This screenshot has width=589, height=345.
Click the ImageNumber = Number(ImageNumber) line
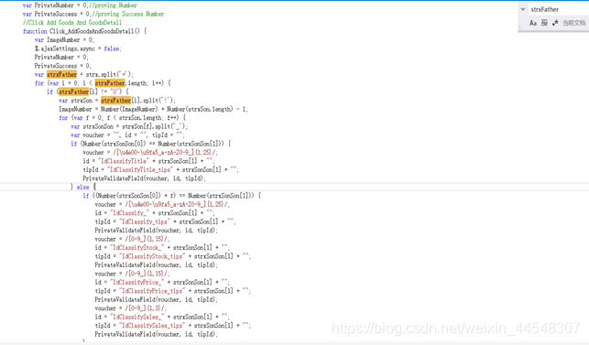pyautogui.click(x=153, y=109)
